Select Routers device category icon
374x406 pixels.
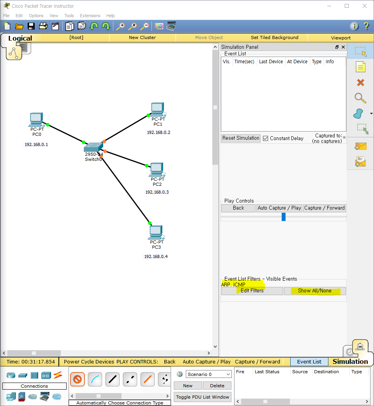click(x=11, y=375)
